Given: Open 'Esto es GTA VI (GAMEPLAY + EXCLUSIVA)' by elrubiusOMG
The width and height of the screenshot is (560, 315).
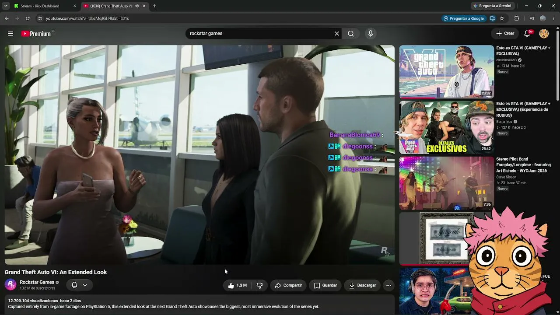Looking at the screenshot, I should pyautogui.click(x=523, y=51).
